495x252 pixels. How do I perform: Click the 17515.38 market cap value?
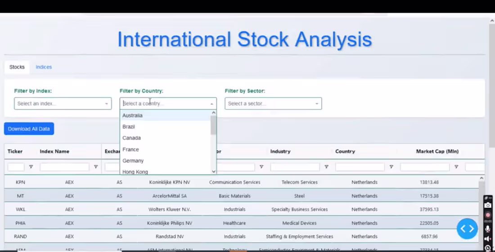(429, 196)
